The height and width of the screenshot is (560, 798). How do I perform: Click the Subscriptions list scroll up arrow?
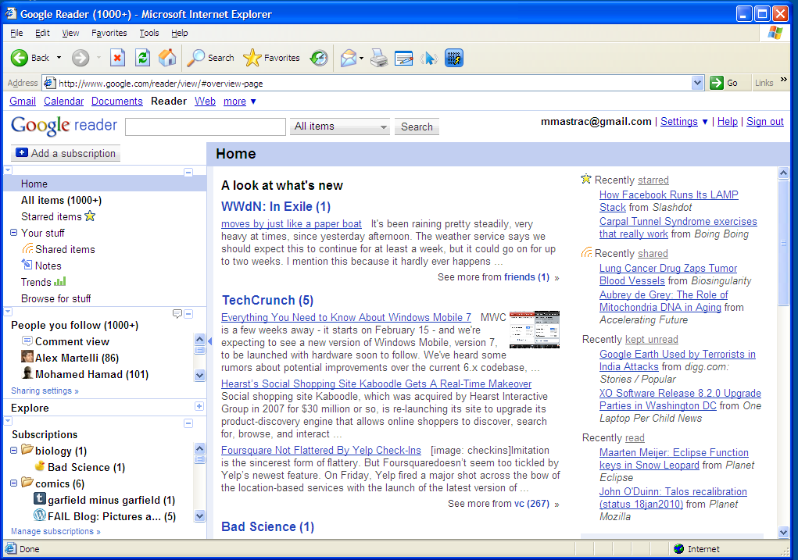[x=199, y=448]
